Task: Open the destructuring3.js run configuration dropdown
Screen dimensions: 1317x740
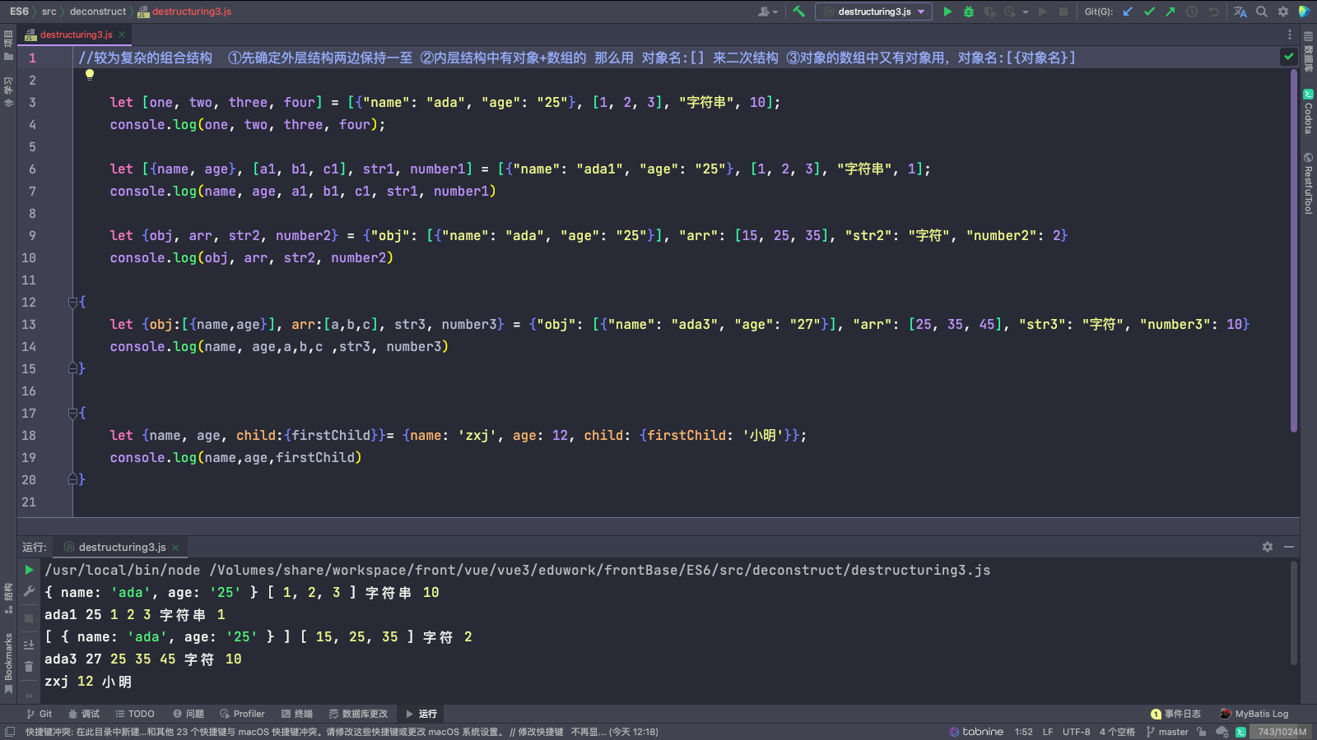Action: [874, 12]
